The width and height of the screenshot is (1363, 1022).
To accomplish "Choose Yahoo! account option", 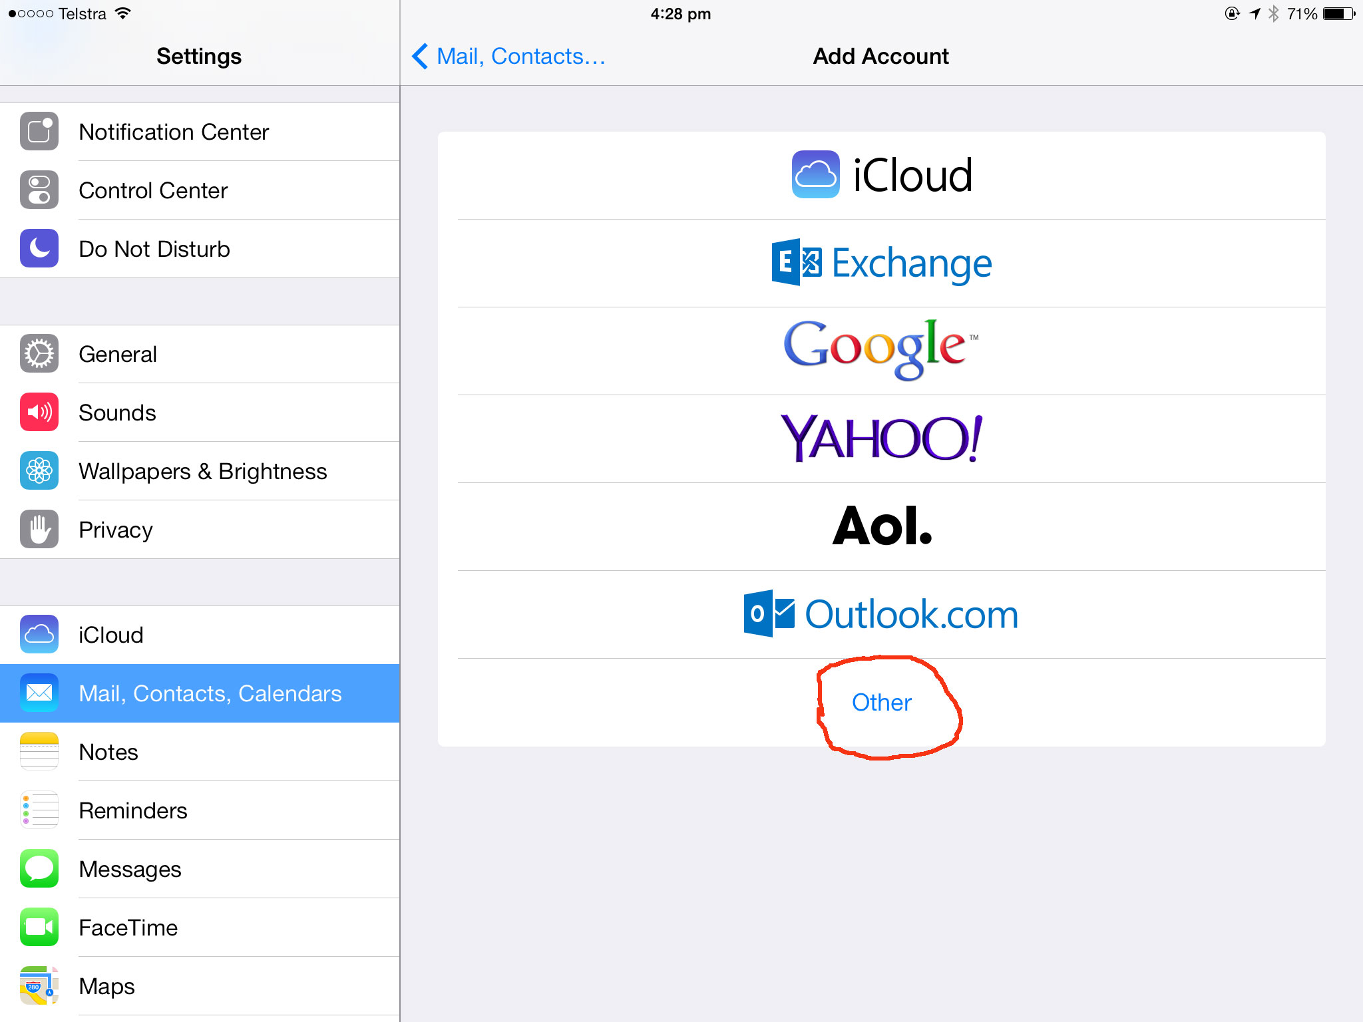I will pos(882,438).
